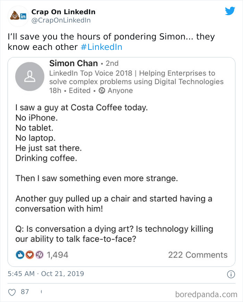Viewport: 243px width, 302px height.
Task: Click the Edited label on Simon's post
Action: (79, 91)
